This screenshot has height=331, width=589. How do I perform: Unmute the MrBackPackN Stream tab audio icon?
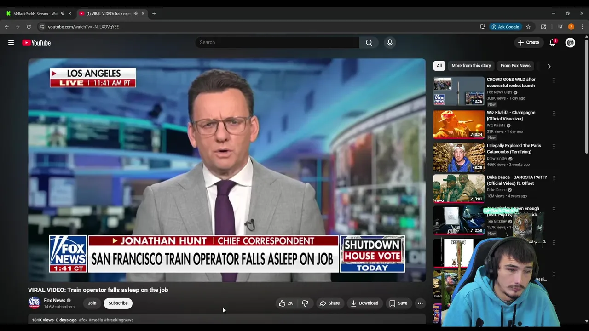coord(63,14)
